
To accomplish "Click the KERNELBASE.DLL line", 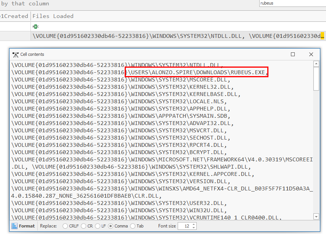I will click(126, 94).
